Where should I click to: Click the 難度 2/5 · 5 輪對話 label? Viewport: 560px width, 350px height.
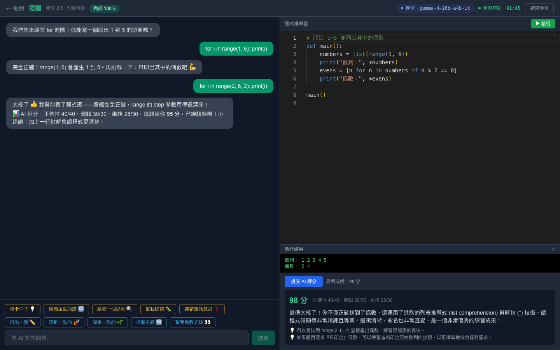coord(65,8)
